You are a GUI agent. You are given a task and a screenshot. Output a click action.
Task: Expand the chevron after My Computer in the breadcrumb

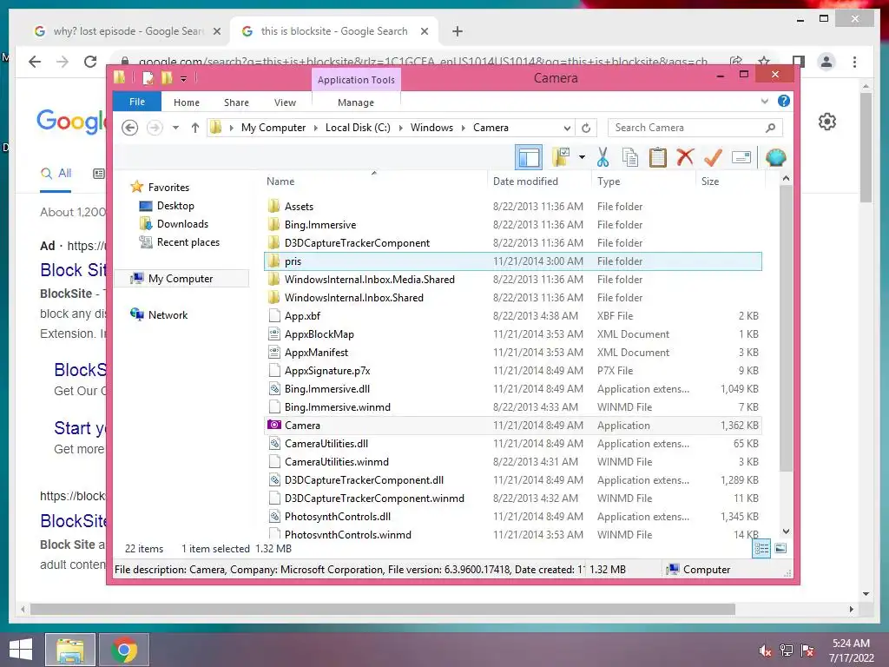tap(316, 128)
